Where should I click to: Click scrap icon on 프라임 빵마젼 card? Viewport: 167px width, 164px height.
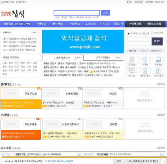pos(121,119)
